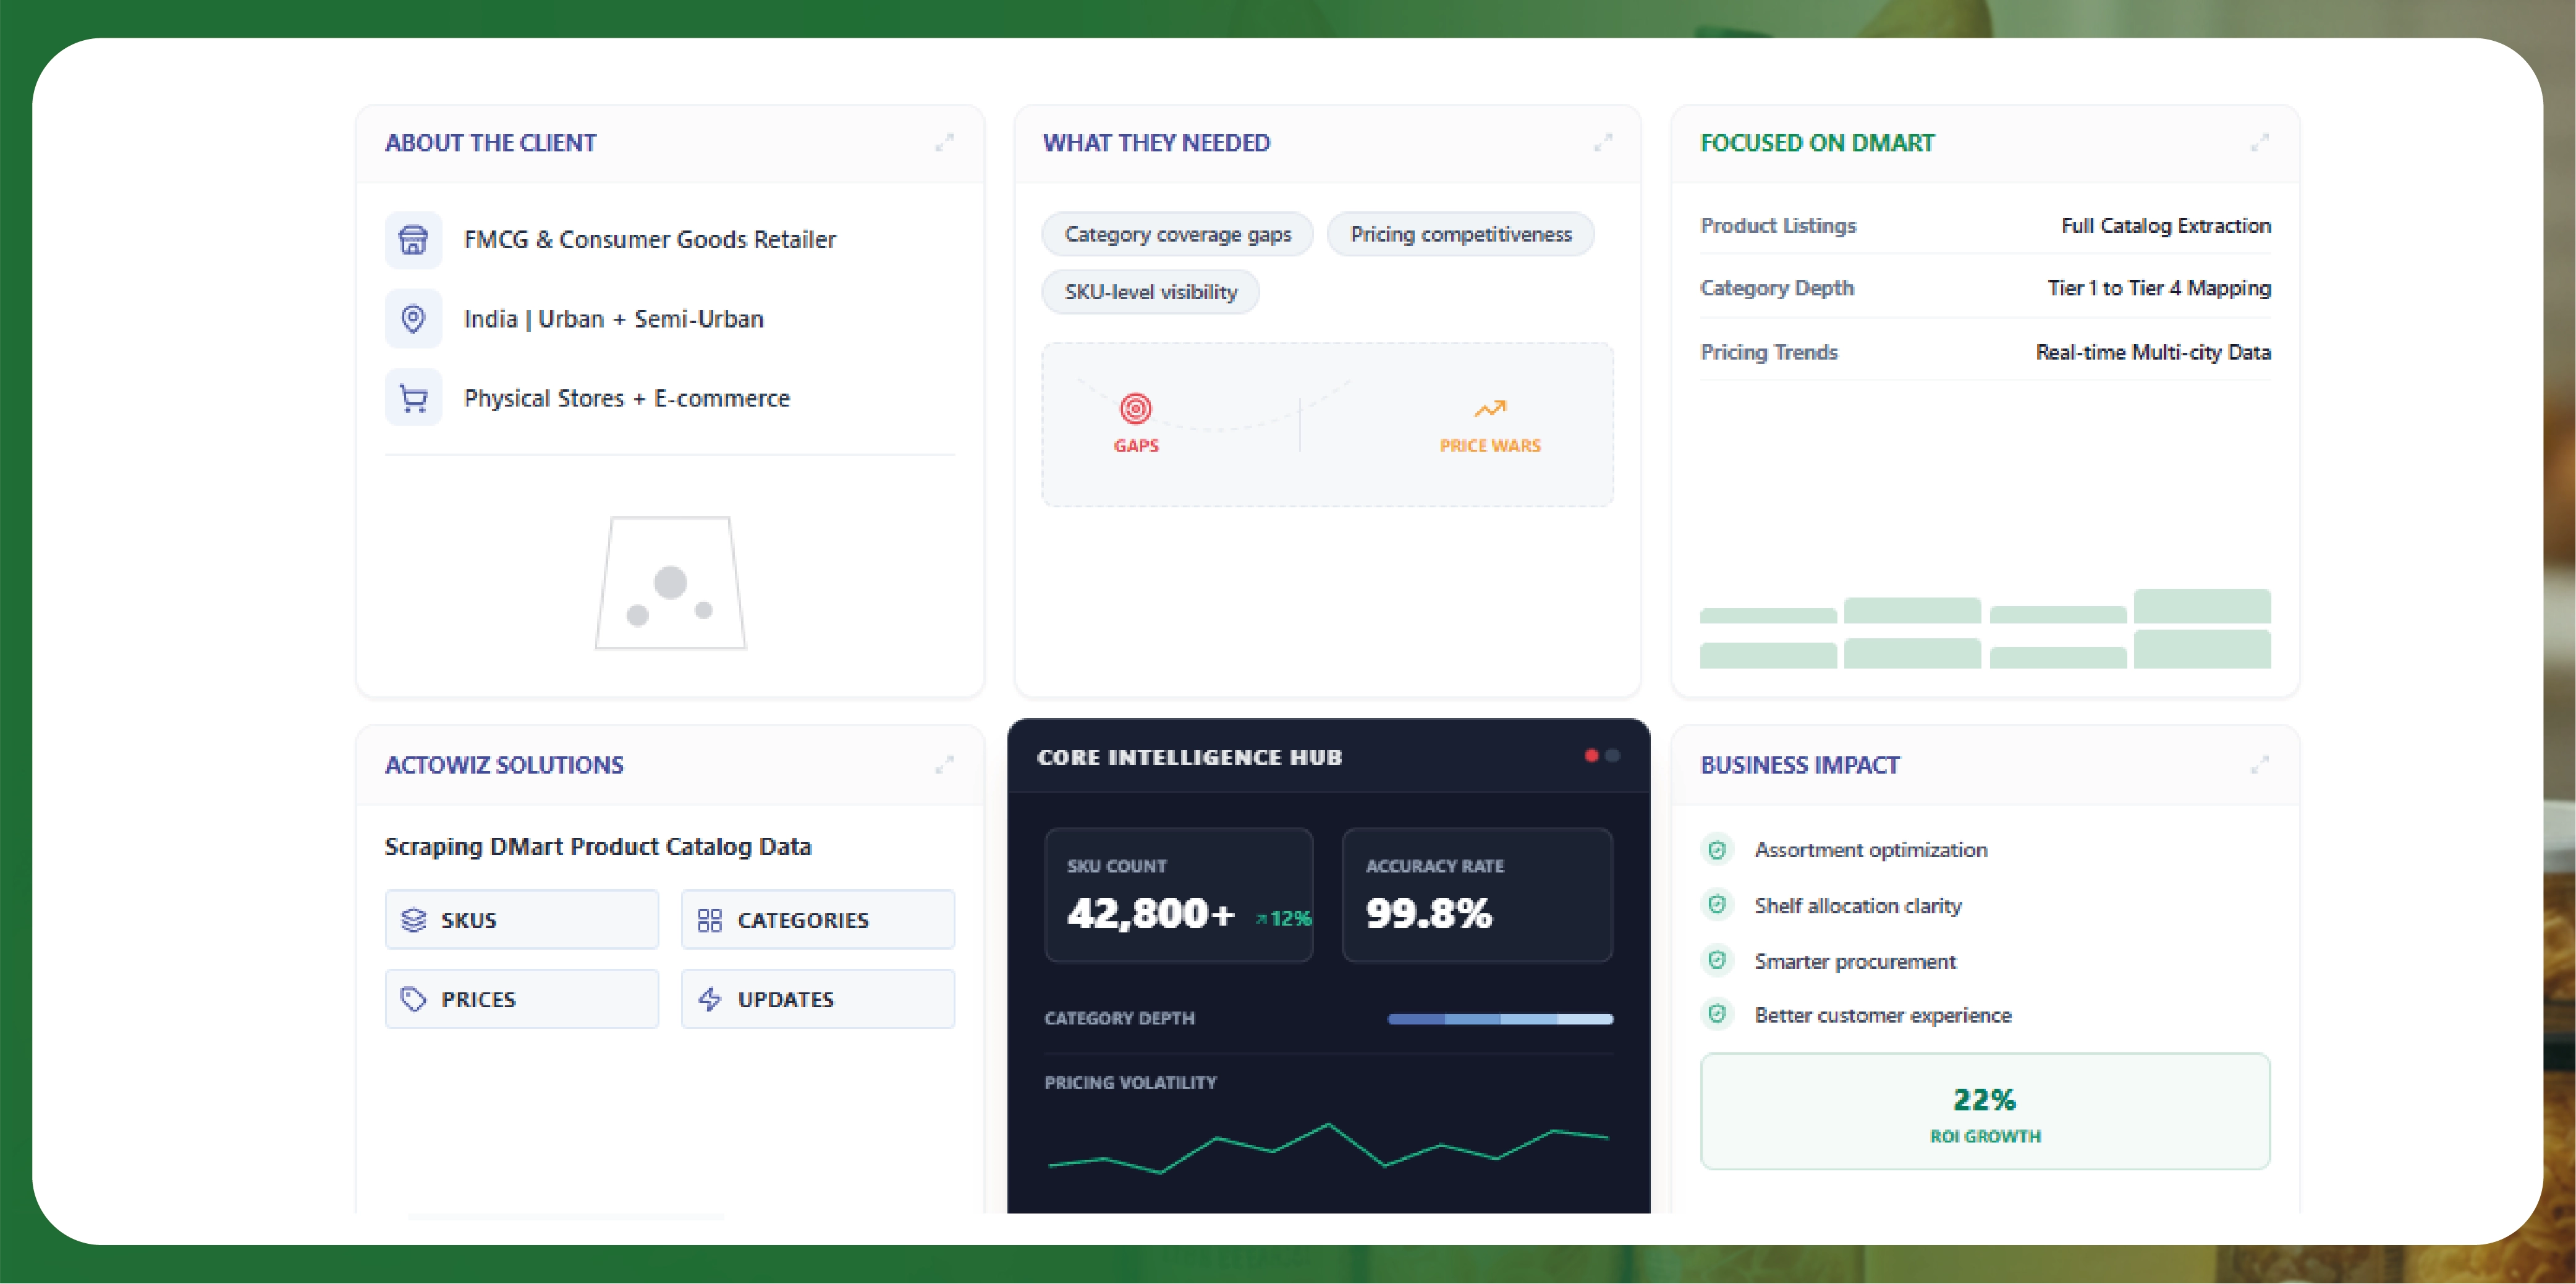
Task: Click the green shield icon beside Assortment optimization
Action: [1717, 850]
